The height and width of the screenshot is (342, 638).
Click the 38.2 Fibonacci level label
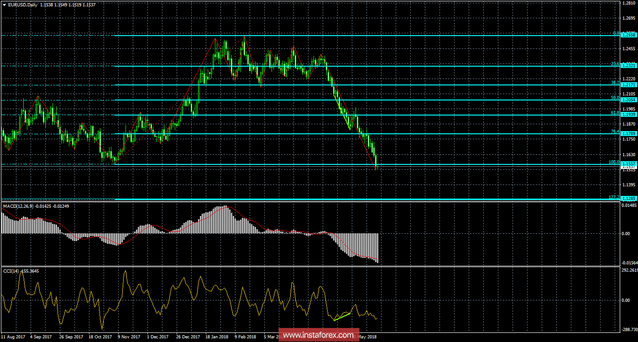(615, 83)
